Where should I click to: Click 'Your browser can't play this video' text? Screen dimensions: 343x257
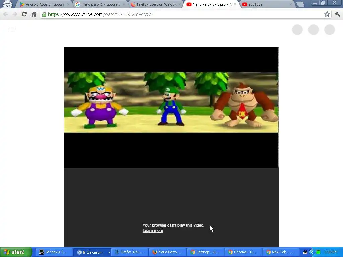(173, 225)
